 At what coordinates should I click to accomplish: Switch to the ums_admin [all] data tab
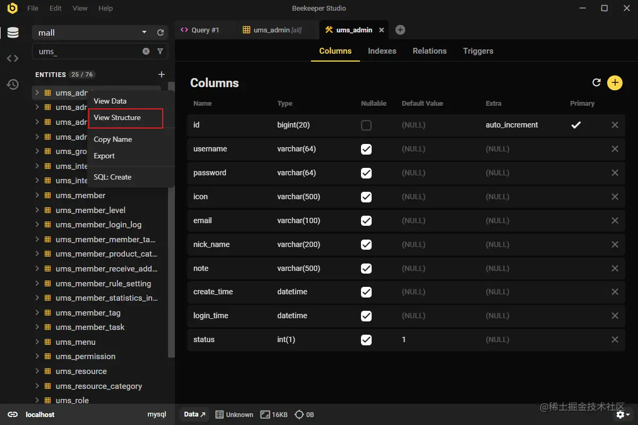pos(278,30)
